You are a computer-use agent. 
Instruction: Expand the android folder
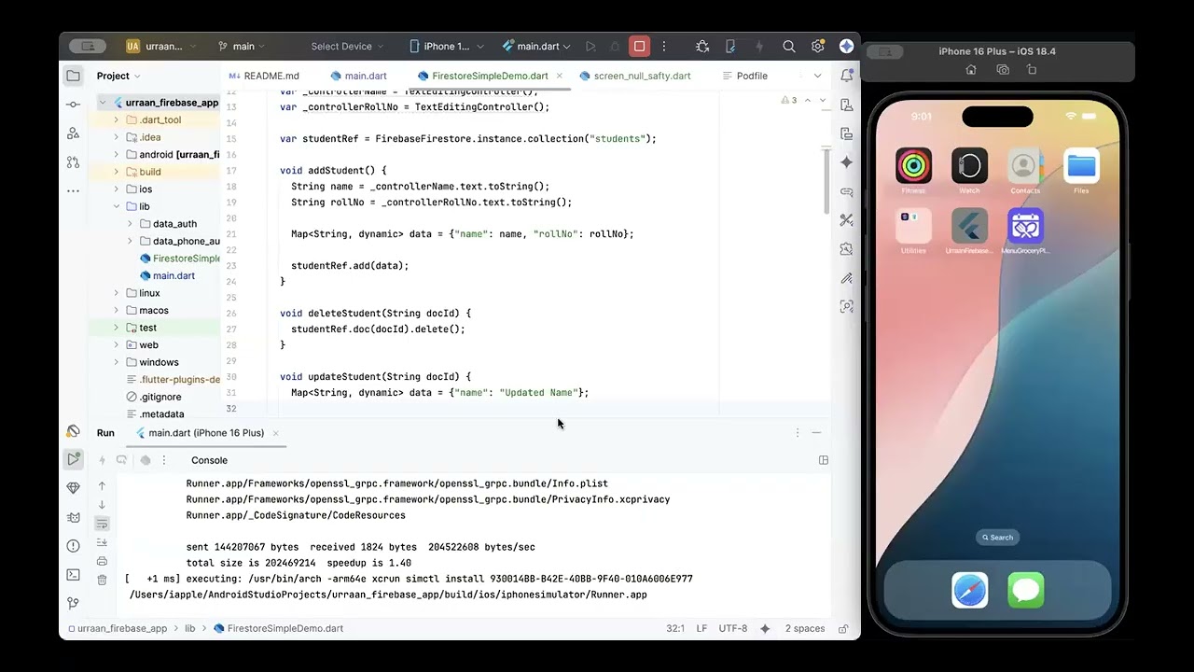[117, 155]
